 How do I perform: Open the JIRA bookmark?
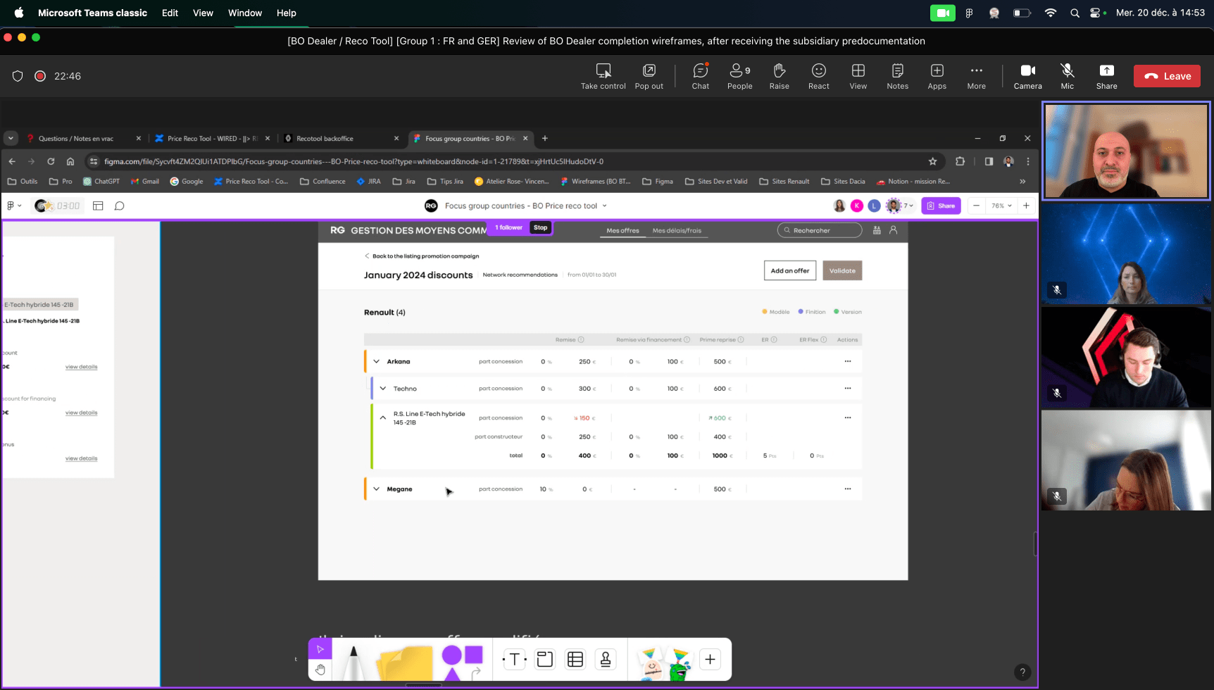368,182
